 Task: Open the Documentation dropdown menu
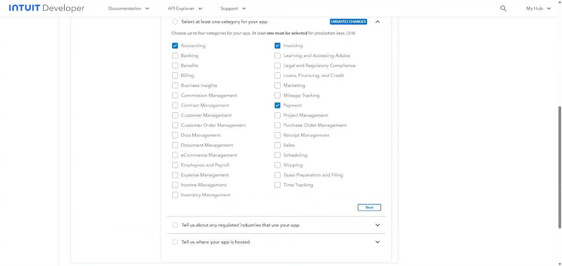pos(129,8)
